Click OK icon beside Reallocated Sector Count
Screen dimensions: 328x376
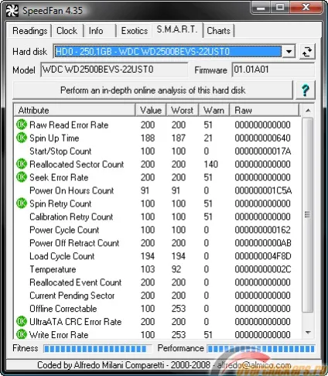pyautogui.click(x=22, y=164)
